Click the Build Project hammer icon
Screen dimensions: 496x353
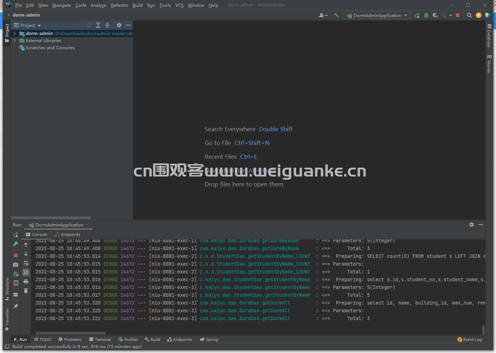point(336,15)
